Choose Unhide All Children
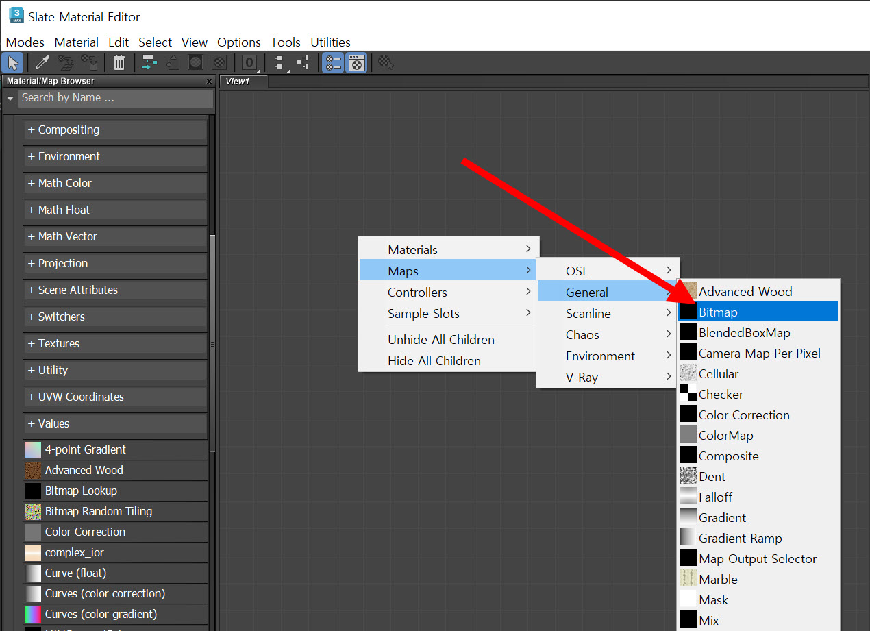 [x=449, y=340]
